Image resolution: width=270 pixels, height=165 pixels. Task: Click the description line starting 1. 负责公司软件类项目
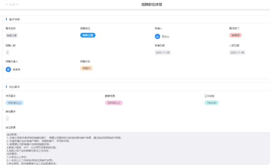click(64, 138)
